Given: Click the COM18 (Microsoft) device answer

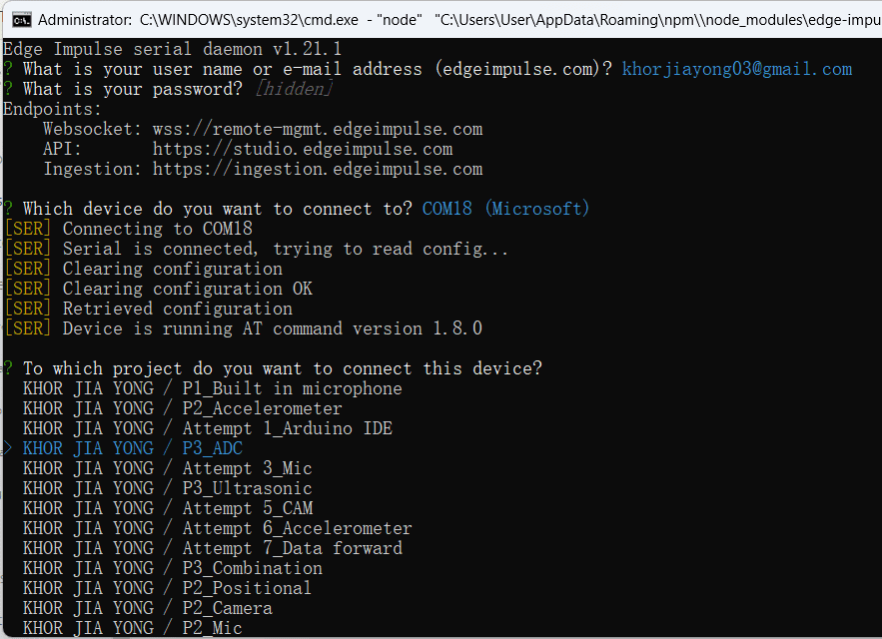Looking at the screenshot, I should click(505, 209).
